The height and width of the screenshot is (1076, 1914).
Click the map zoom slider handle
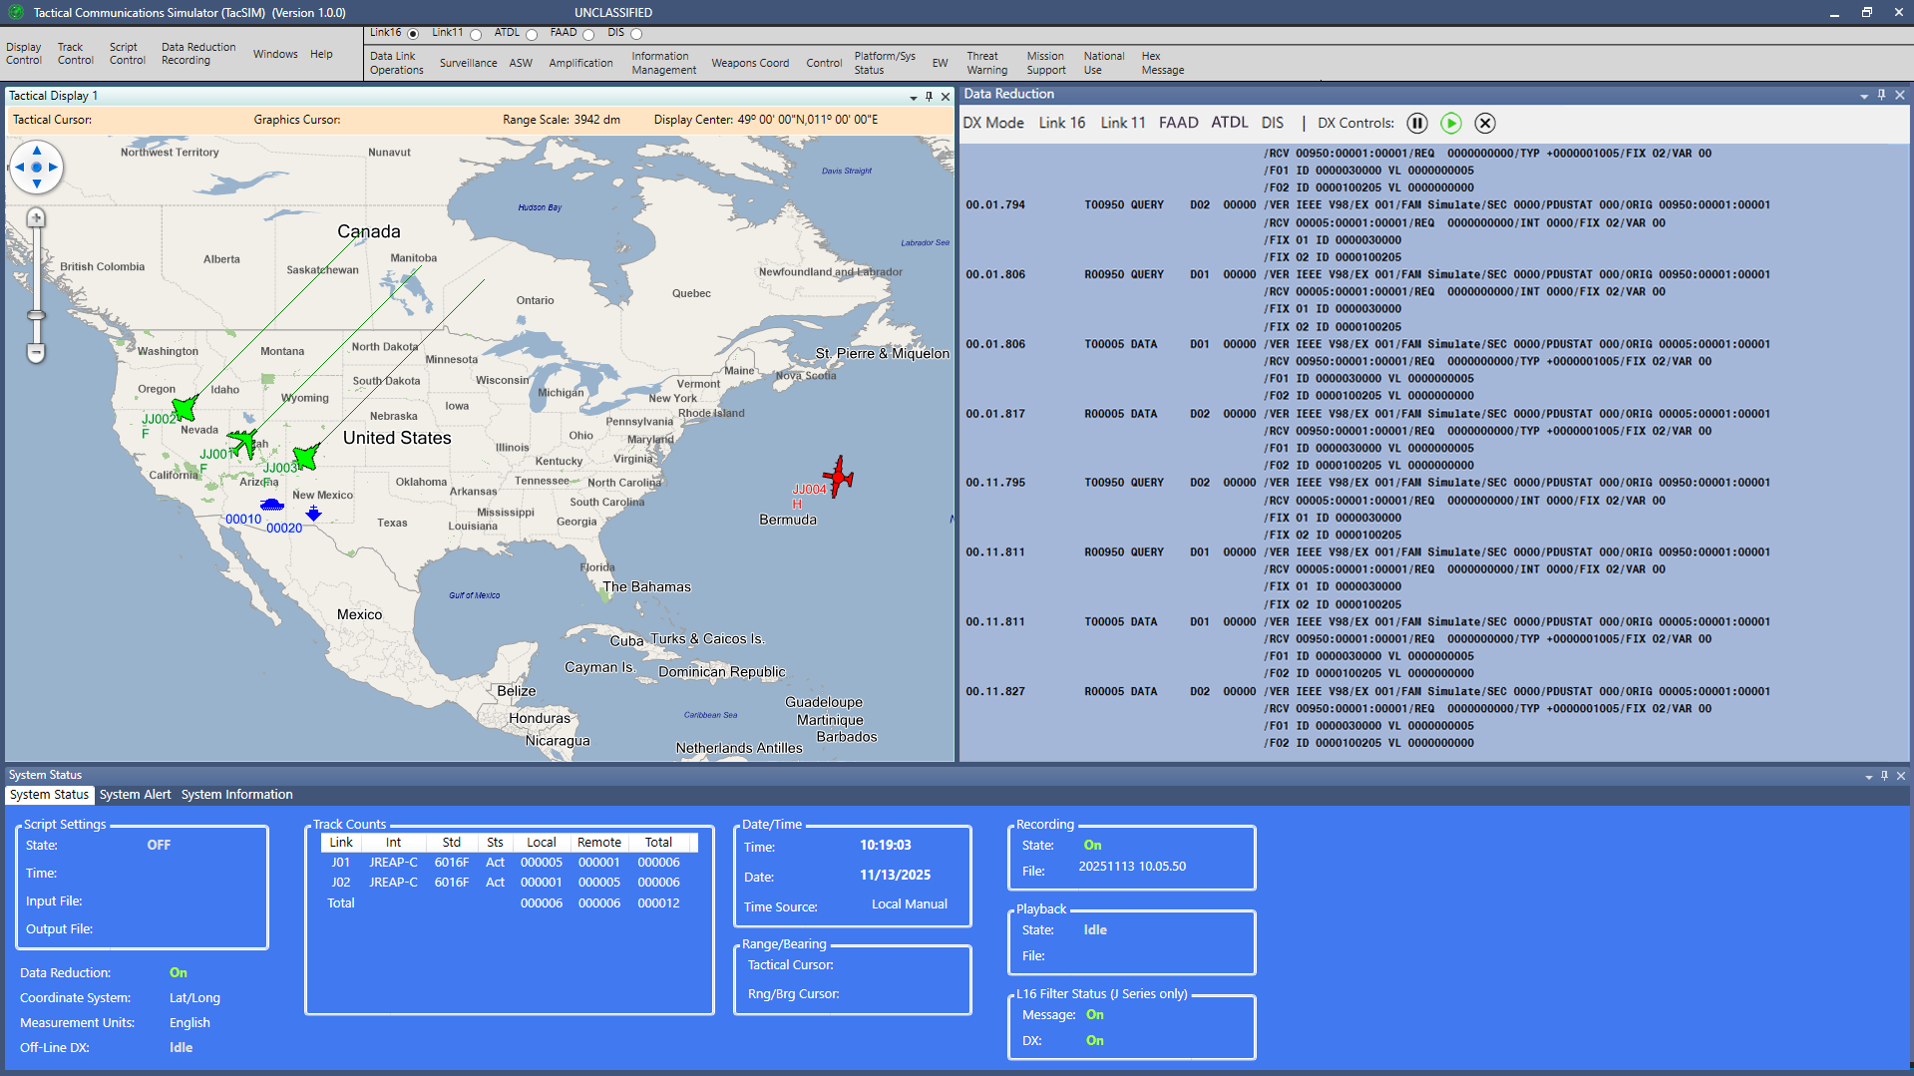pyautogui.click(x=36, y=315)
